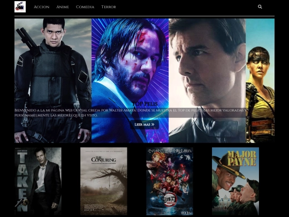Click the TOP Pelis heading
Viewport: 289px width, 217px height.
(x=145, y=104)
